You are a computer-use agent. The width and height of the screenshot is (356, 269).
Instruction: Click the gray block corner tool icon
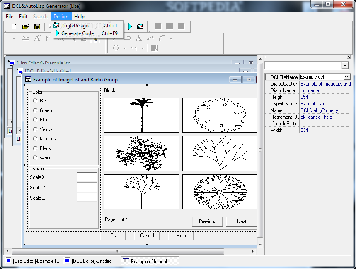pos(155,48)
